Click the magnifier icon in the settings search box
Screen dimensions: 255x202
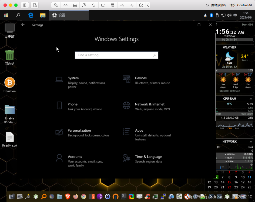[x=155, y=55]
